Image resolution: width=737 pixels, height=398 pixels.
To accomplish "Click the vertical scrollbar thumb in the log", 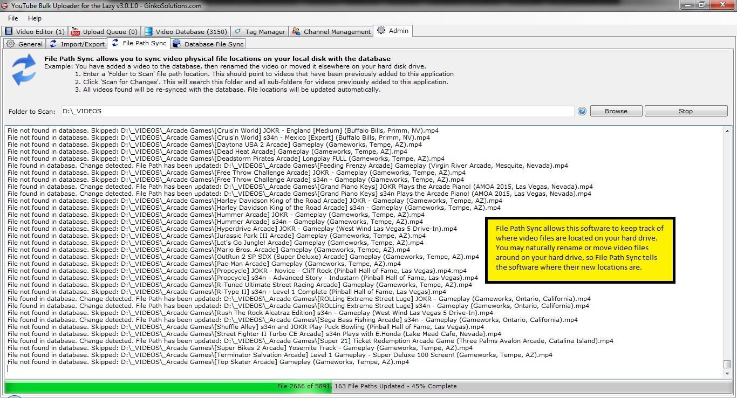I will tap(727, 365).
